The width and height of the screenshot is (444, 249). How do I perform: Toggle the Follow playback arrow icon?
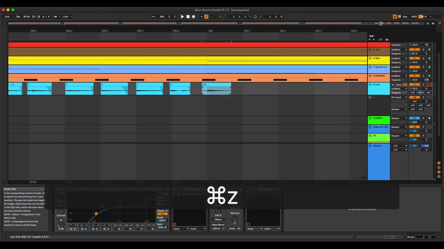coord(154,17)
